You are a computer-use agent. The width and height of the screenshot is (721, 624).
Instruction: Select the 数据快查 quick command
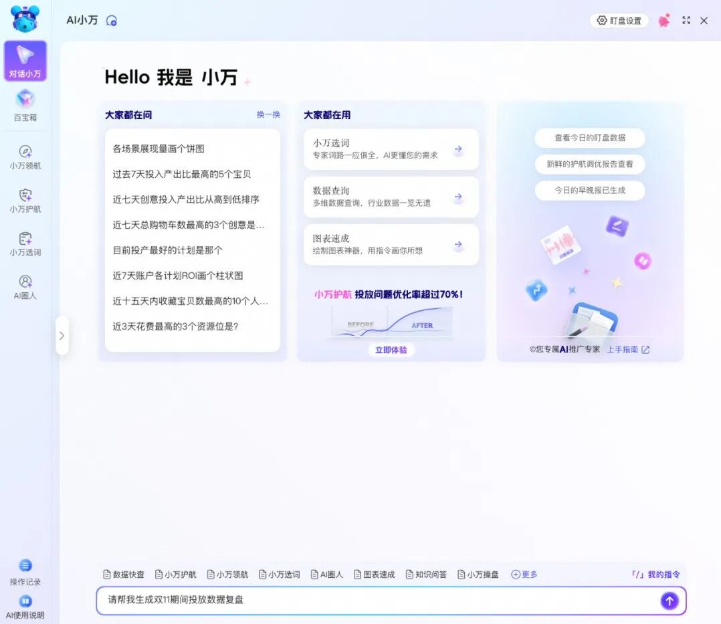click(124, 575)
